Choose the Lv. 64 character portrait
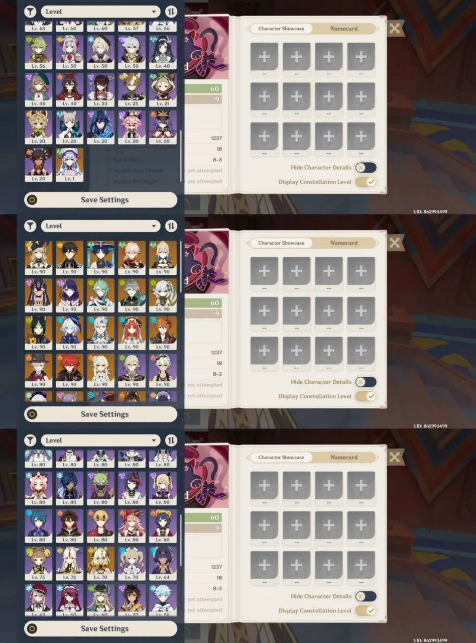 pos(163,564)
